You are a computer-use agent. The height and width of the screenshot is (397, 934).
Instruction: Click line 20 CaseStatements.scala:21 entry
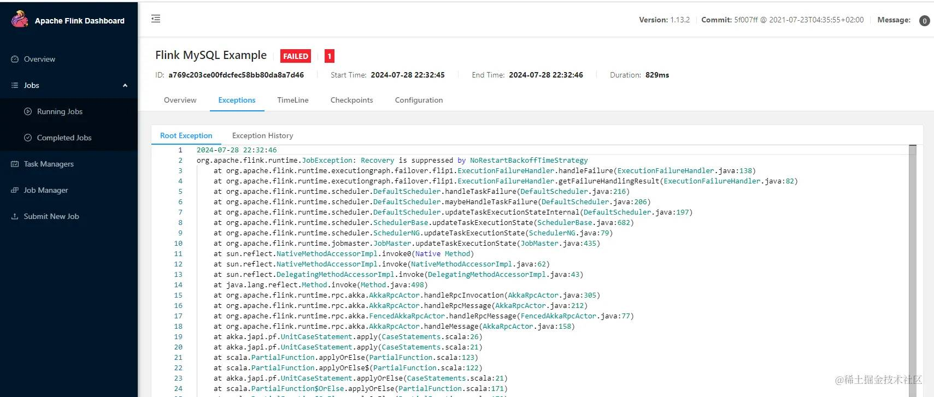click(348, 347)
